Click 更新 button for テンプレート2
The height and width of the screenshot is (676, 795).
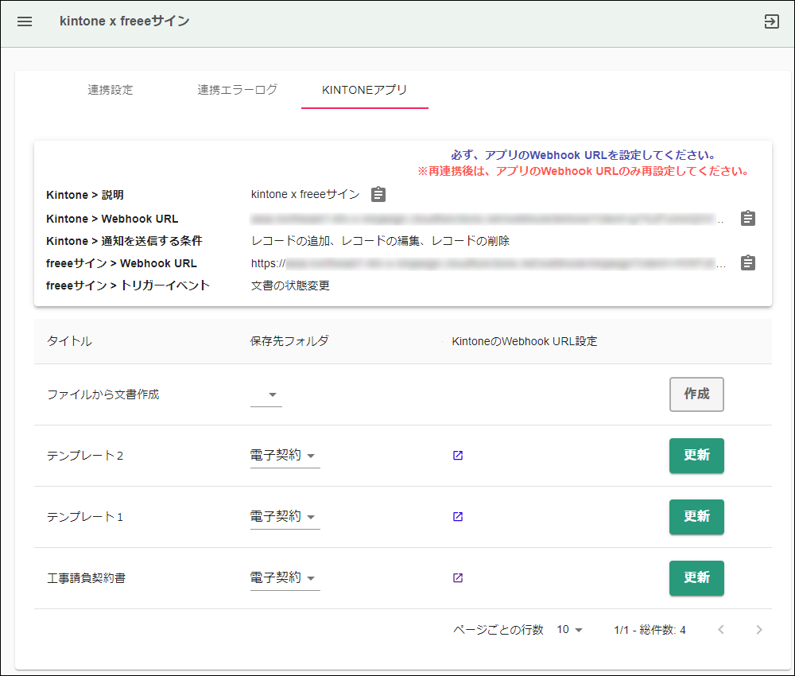pos(696,456)
